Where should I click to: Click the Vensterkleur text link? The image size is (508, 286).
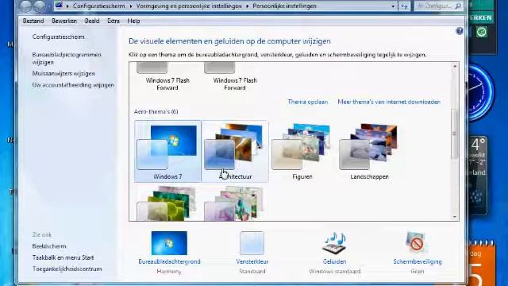pyautogui.click(x=252, y=261)
